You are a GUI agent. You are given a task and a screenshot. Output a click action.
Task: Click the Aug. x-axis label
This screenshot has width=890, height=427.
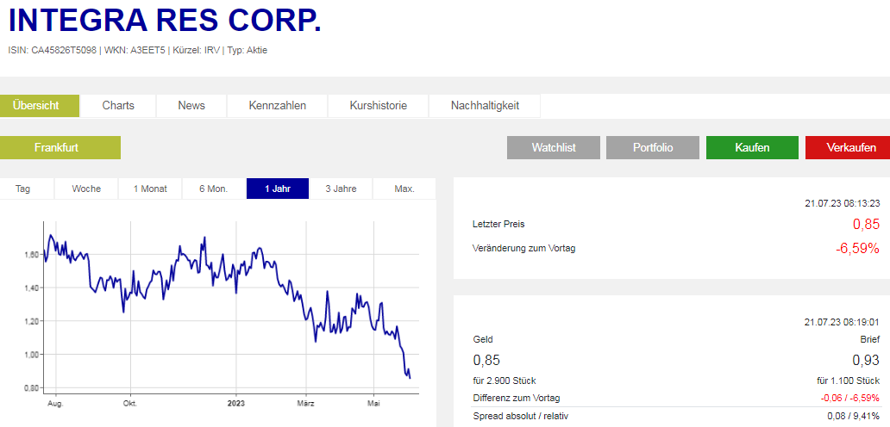point(55,404)
